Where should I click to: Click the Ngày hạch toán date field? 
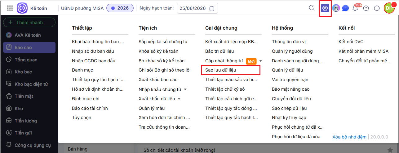(197, 8)
